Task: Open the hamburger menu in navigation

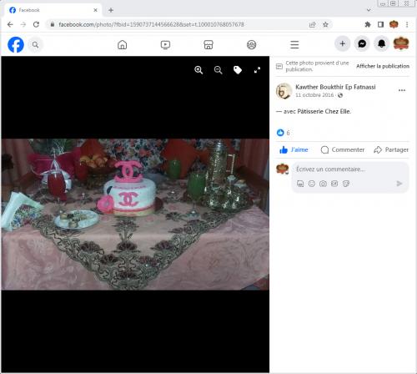Action: [x=294, y=44]
